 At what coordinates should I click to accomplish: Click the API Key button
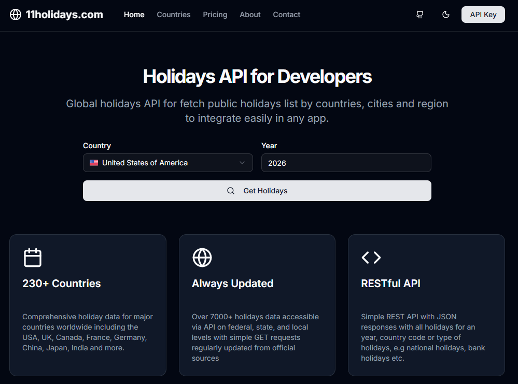[x=483, y=15]
